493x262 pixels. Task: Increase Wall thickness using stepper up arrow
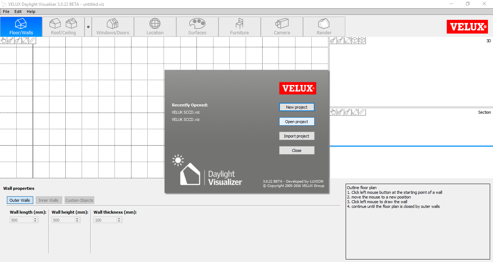click(119, 218)
